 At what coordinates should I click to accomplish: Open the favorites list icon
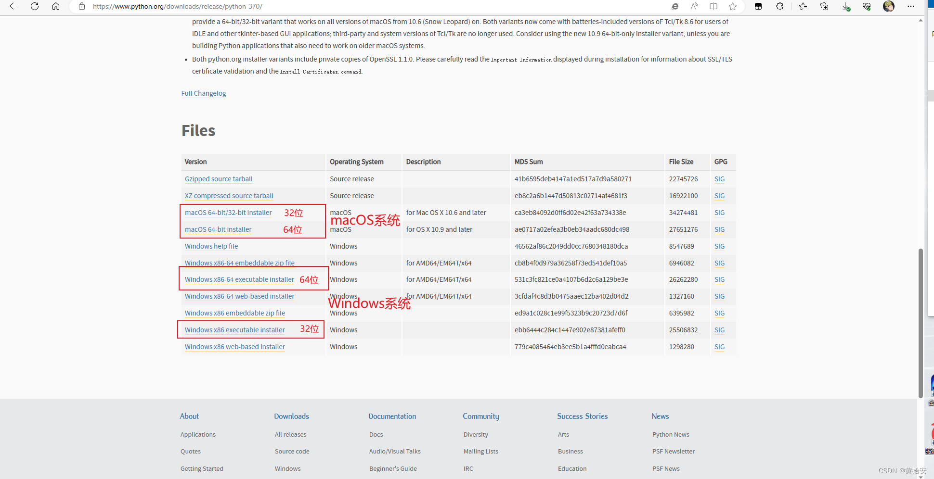tap(803, 6)
